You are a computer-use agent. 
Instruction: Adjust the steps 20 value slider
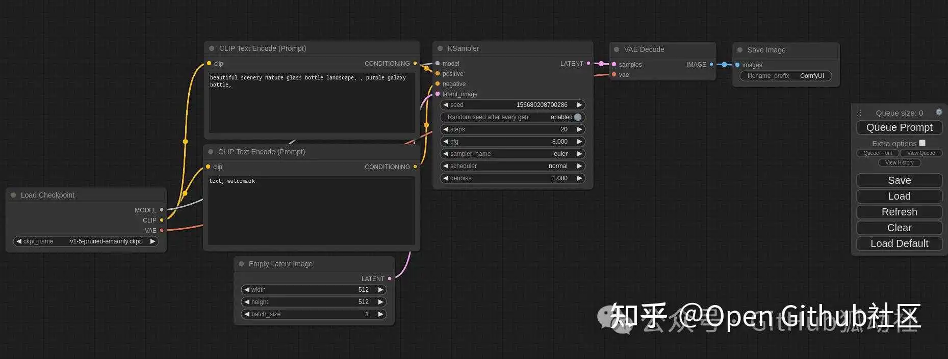pos(513,129)
